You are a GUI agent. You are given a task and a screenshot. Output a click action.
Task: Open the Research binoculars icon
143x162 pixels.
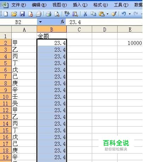[x=75, y=14]
